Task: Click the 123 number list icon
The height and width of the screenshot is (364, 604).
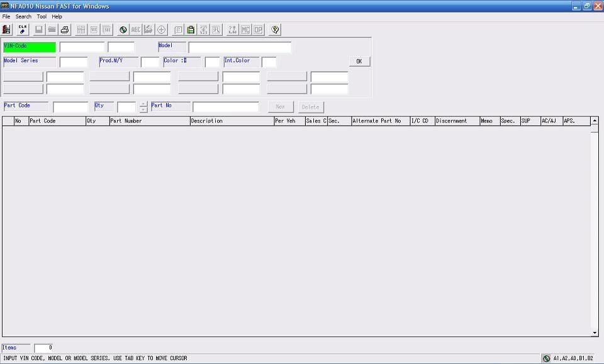Action: [203, 30]
